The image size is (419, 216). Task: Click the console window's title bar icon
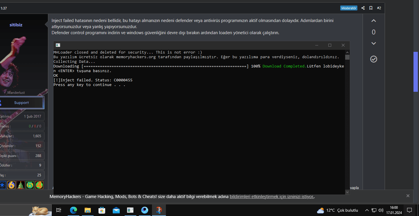click(58, 45)
